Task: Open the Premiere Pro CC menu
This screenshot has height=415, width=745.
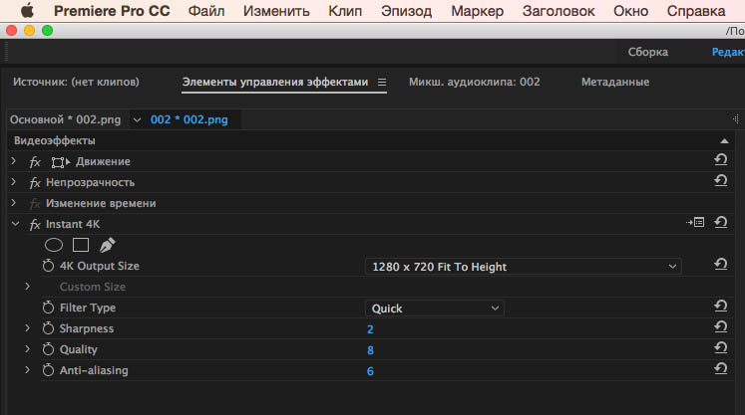Action: pyautogui.click(x=112, y=11)
